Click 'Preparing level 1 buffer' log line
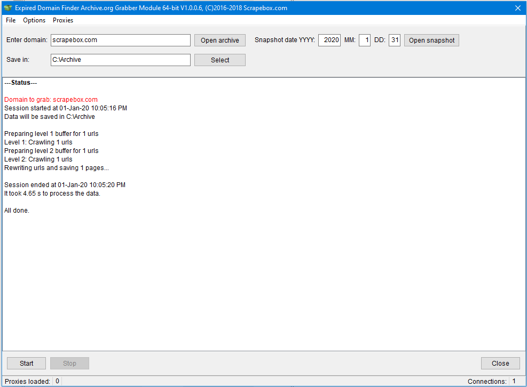 click(x=51, y=134)
